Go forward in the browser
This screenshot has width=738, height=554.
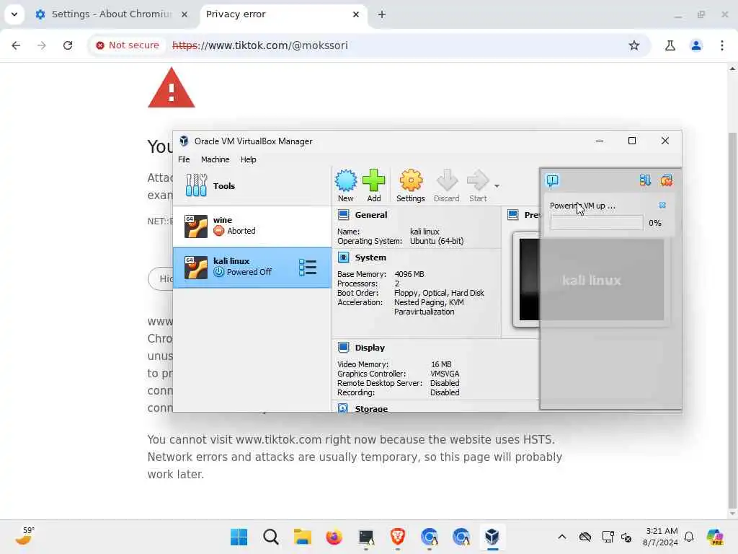pyautogui.click(x=41, y=45)
